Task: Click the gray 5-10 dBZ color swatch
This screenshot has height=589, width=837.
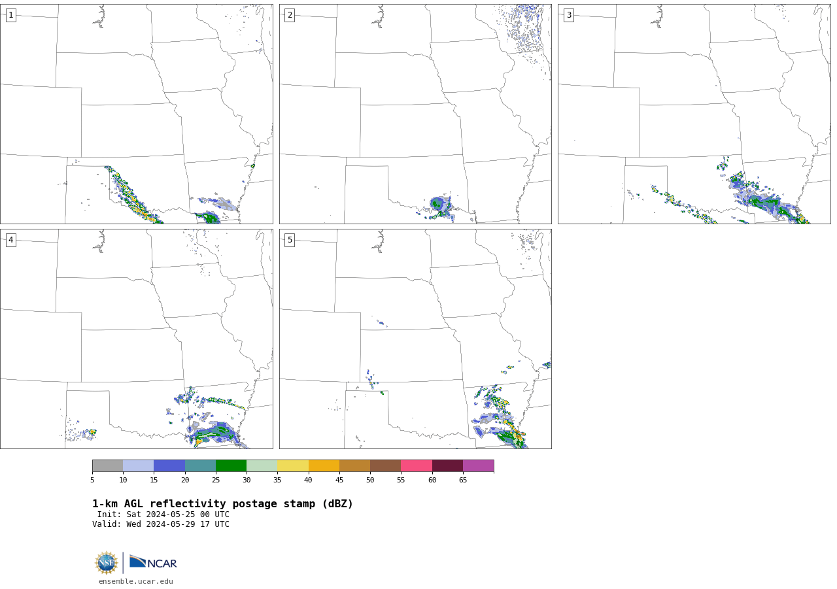Action: [x=108, y=466]
